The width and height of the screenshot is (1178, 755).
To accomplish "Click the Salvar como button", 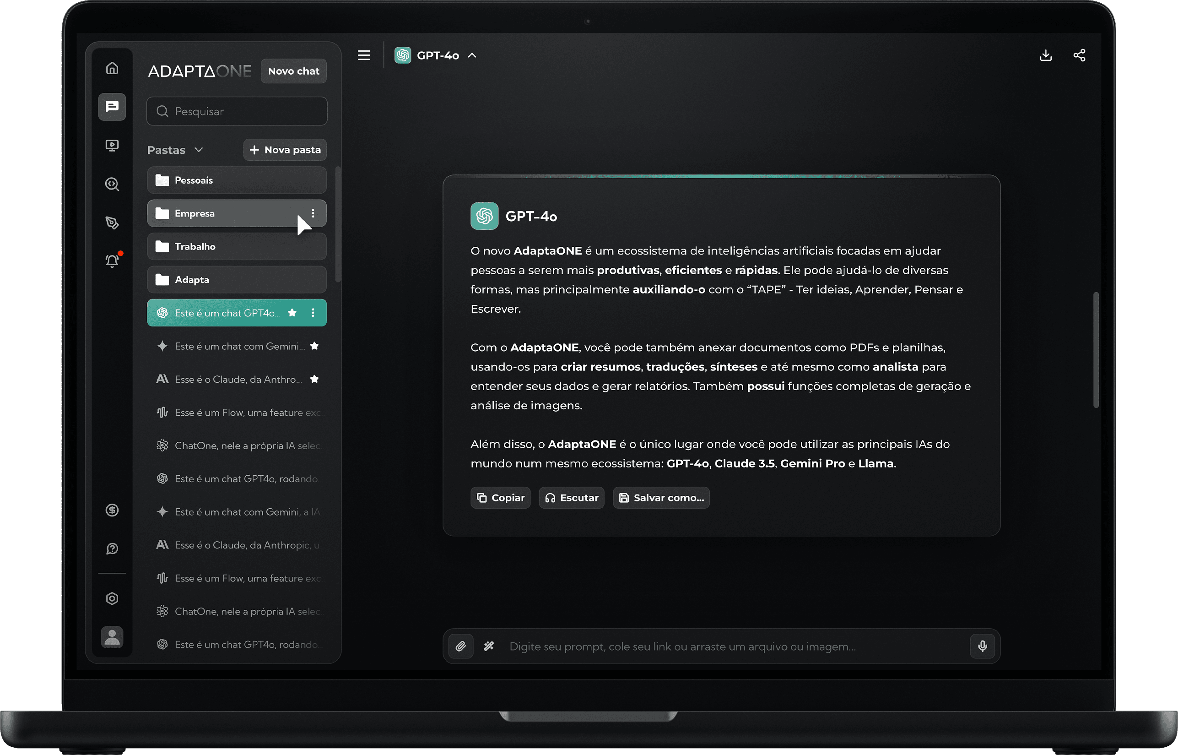I will [661, 498].
